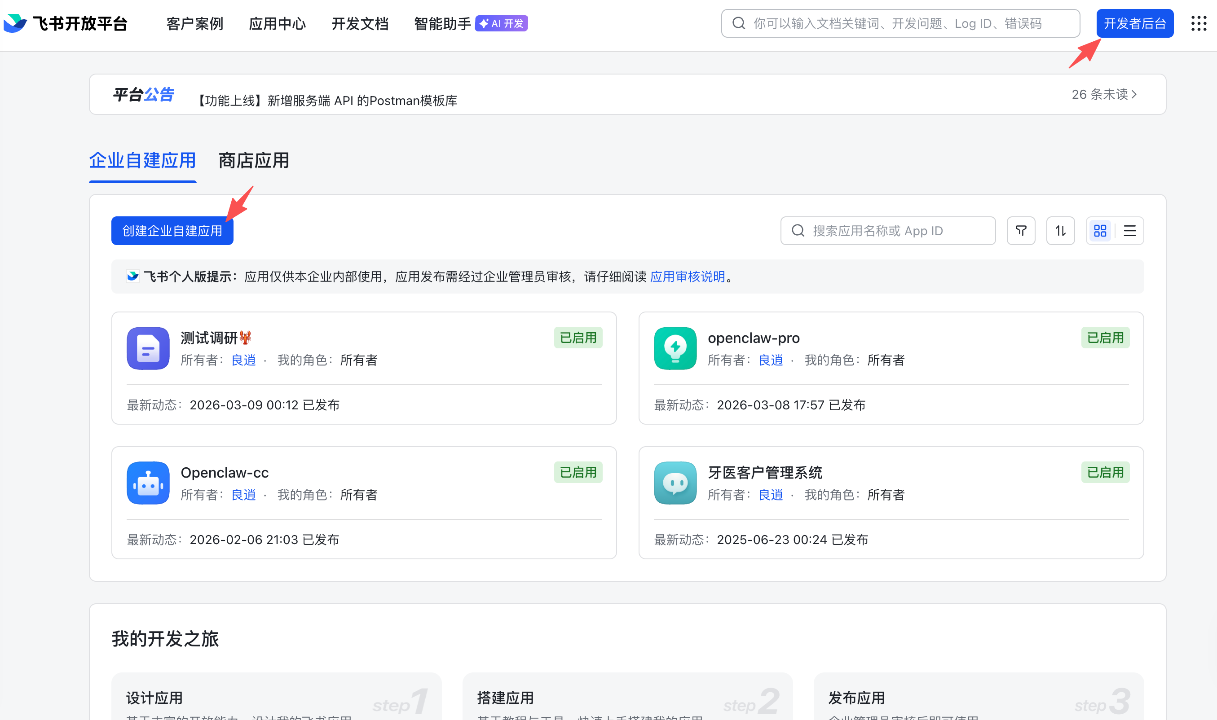The image size is (1217, 720).
Task: Click the filter funnel icon
Action: (x=1021, y=231)
